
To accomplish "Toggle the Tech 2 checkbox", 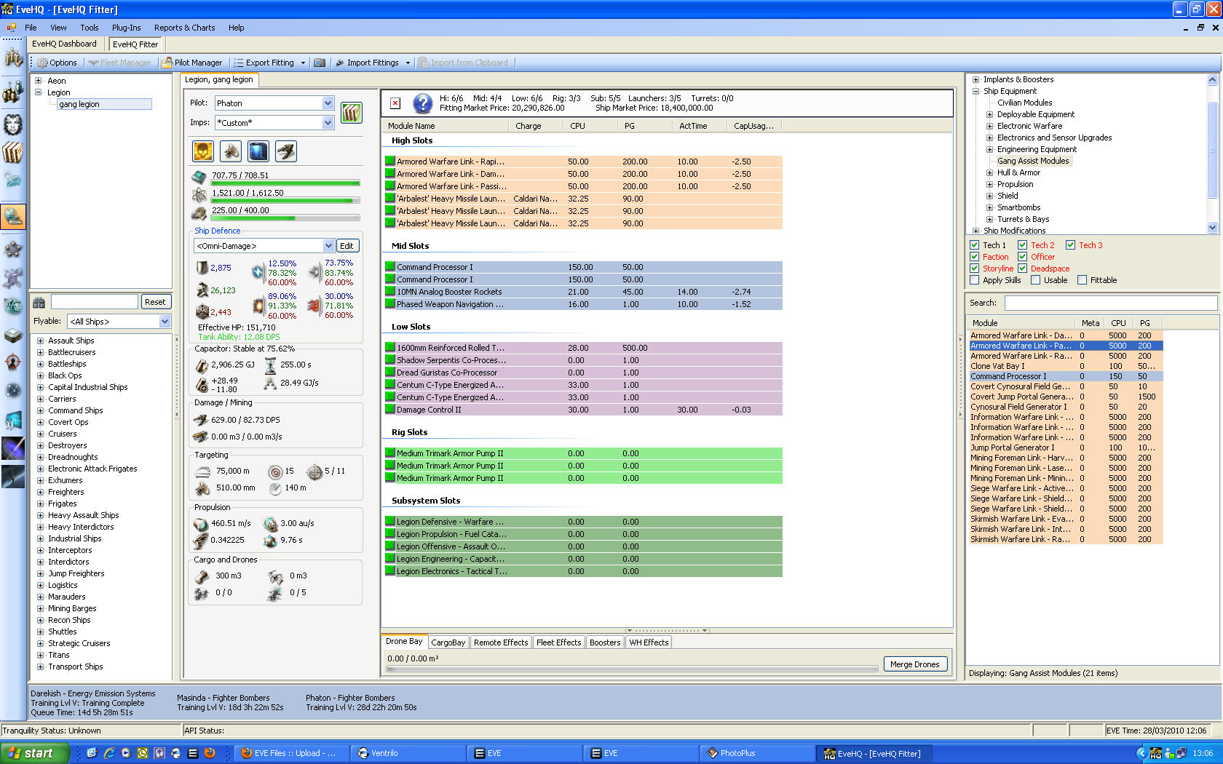I will click(x=1023, y=245).
